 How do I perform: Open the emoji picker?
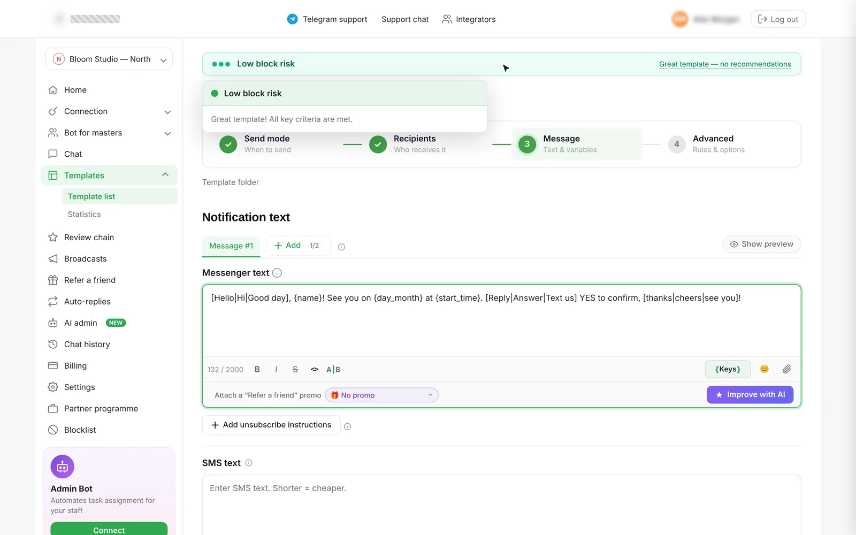coord(765,369)
